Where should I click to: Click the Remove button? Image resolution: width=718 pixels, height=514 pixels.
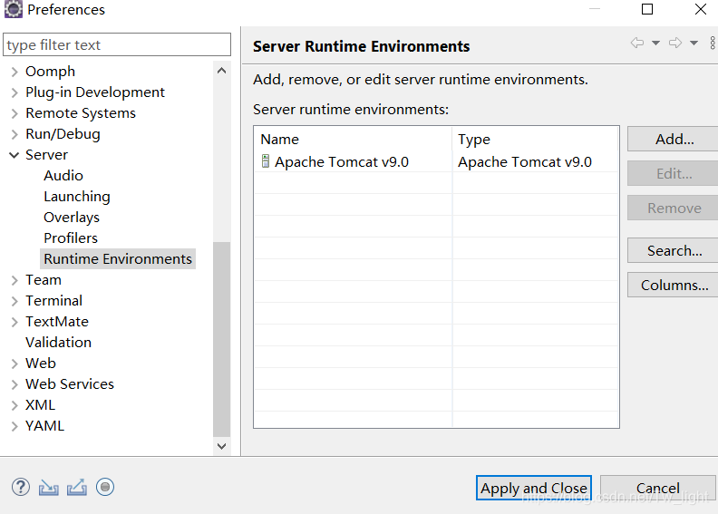tap(674, 209)
